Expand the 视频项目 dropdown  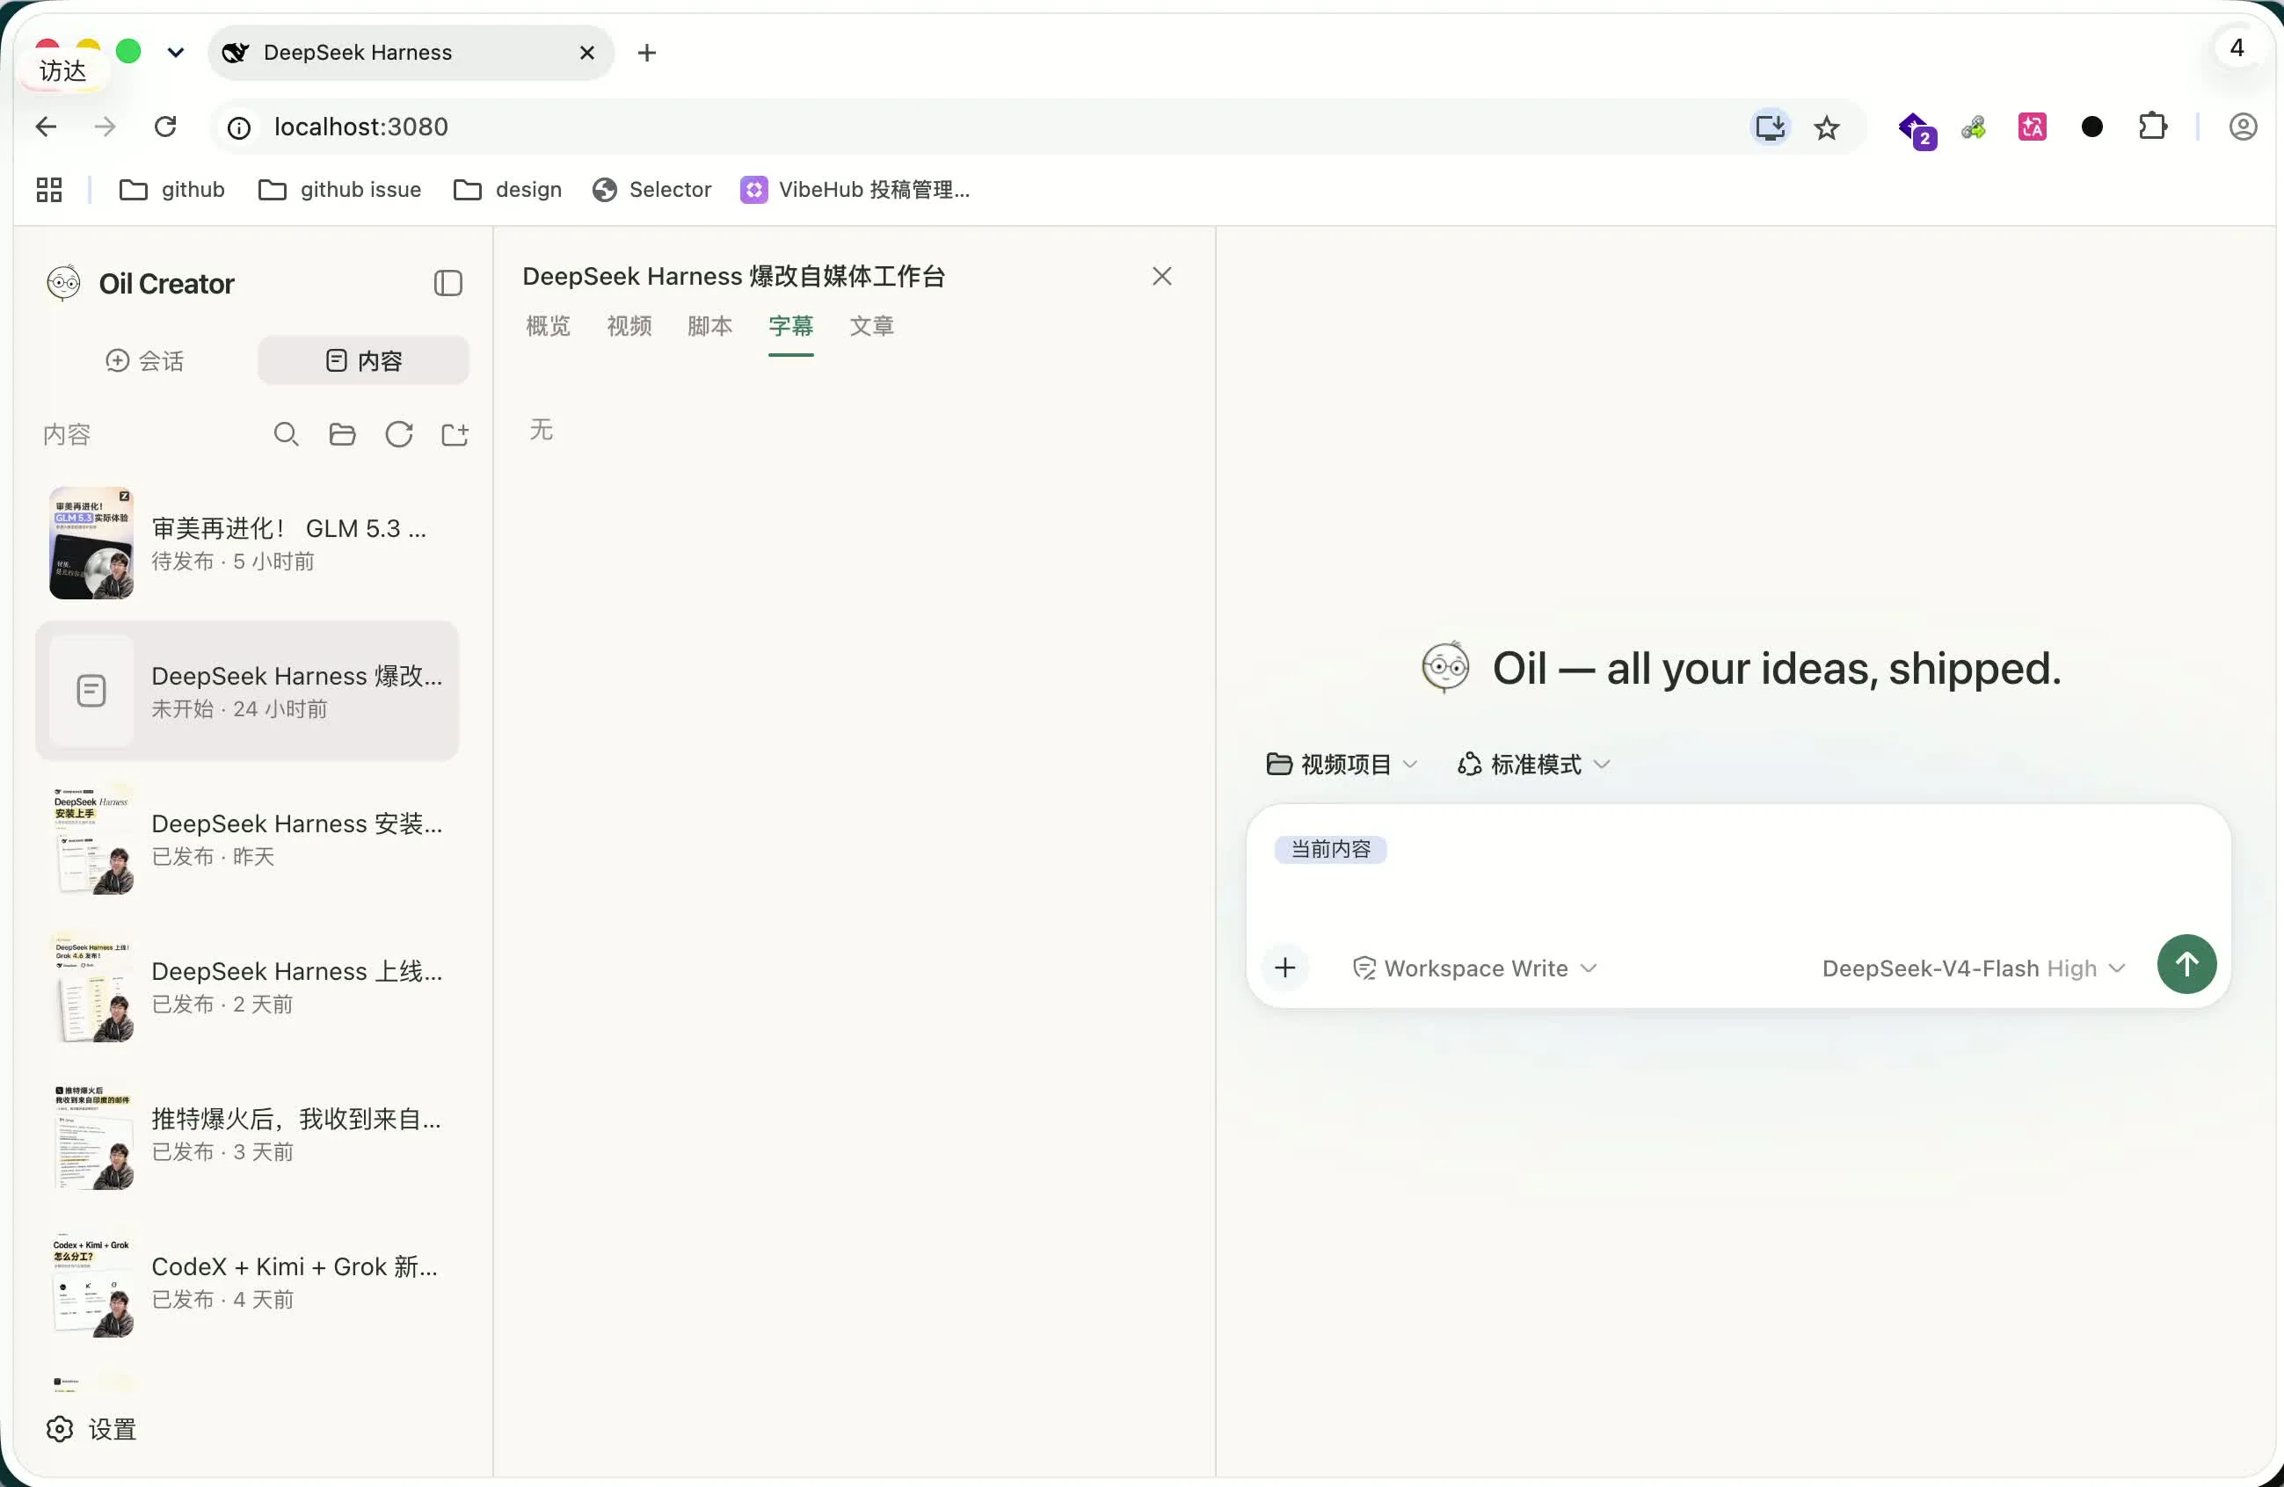[x=1342, y=765]
